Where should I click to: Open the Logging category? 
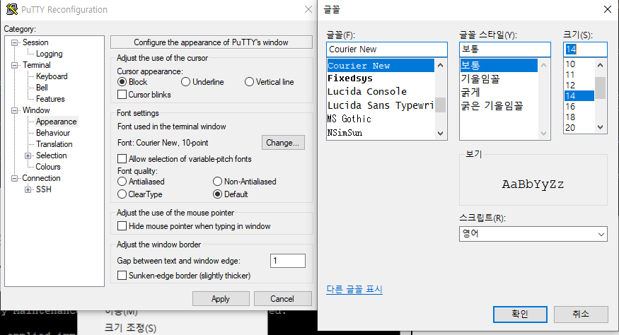tap(49, 54)
